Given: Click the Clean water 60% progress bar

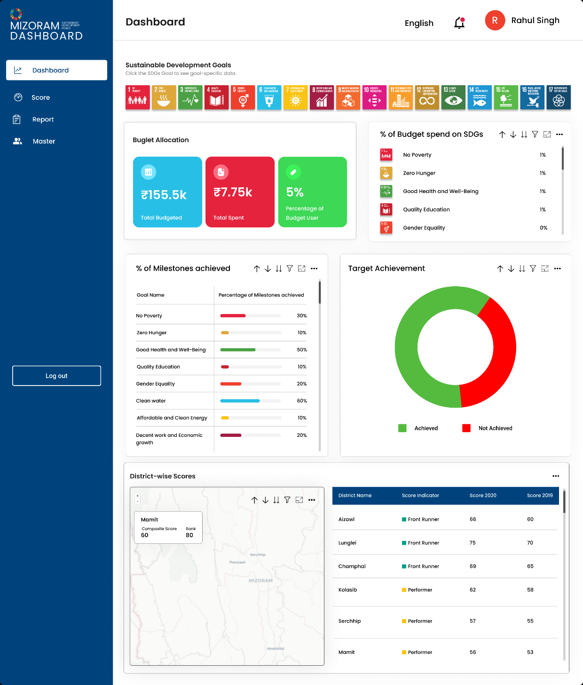Looking at the screenshot, I should 240,401.
